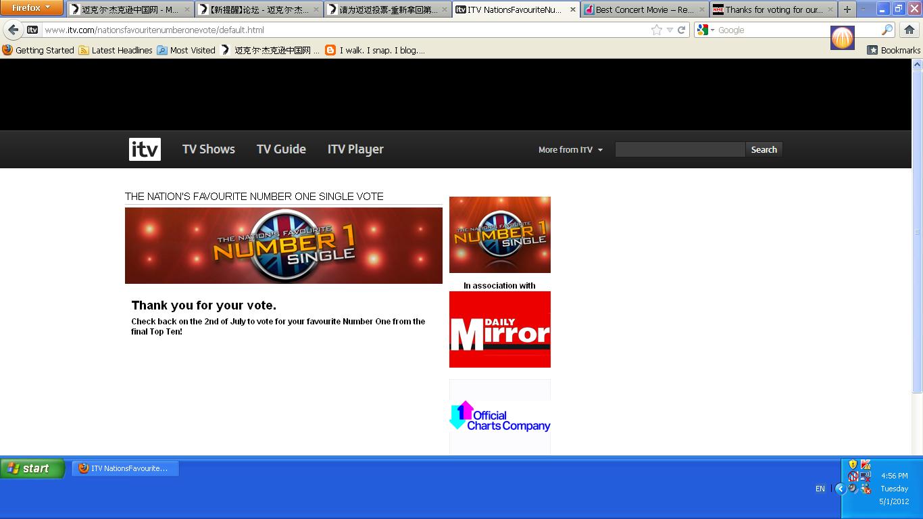The width and height of the screenshot is (923, 519).
Task: Open the Bookmarks toolbar button
Action: click(x=893, y=50)
